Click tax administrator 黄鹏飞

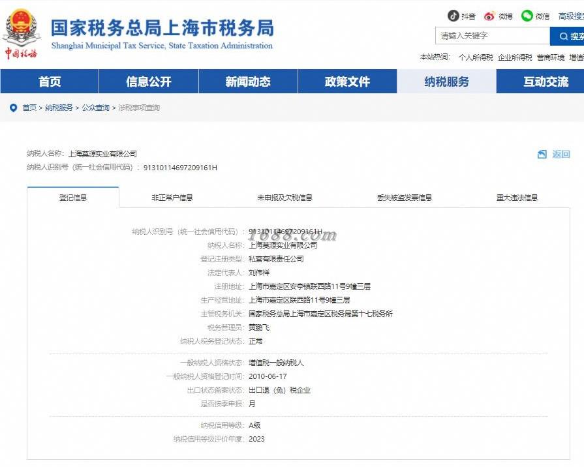[x=259, y=327]
